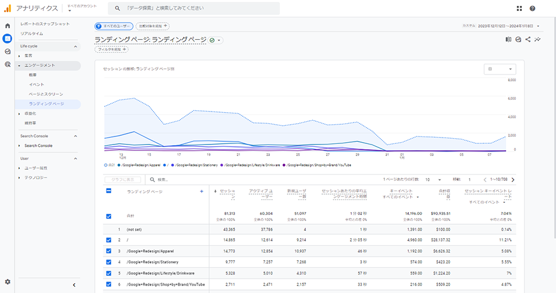
Task: Go to next page of table rows
Action: [513, 180]
